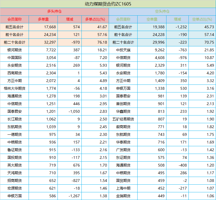The height and width of the screenshot is (200, 216).
Task: Select 东证期货 member name
Action: (123, 158)
